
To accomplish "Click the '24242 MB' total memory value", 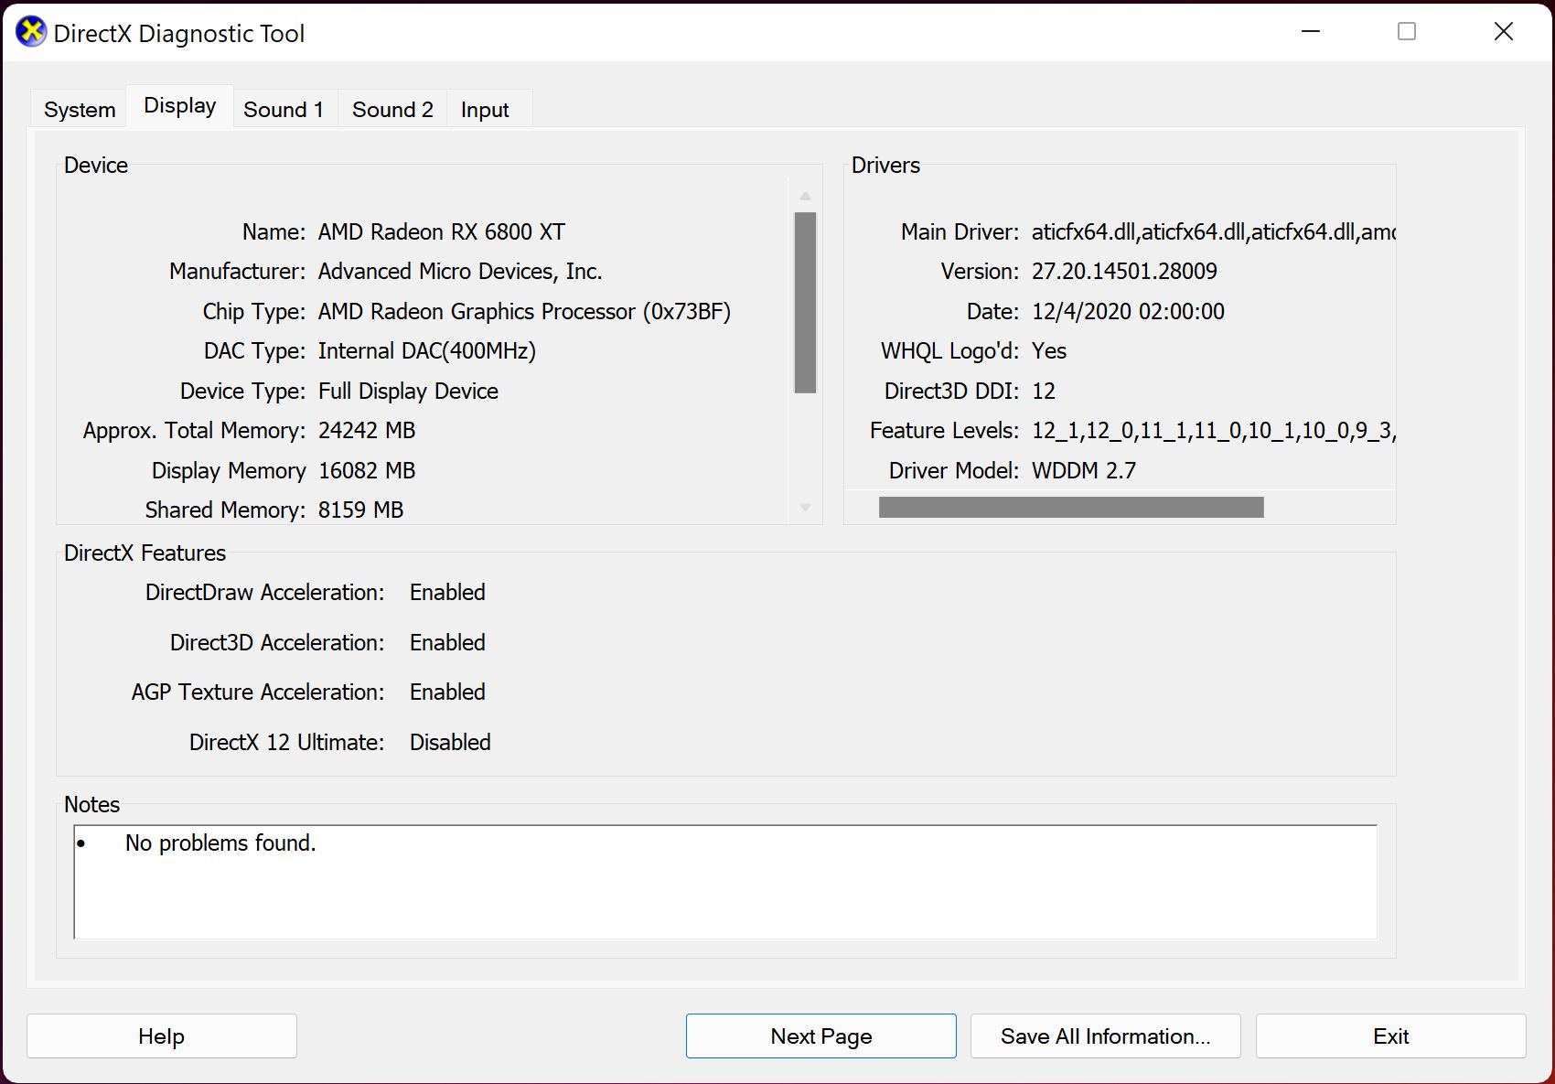I will [x=367, y=431].
